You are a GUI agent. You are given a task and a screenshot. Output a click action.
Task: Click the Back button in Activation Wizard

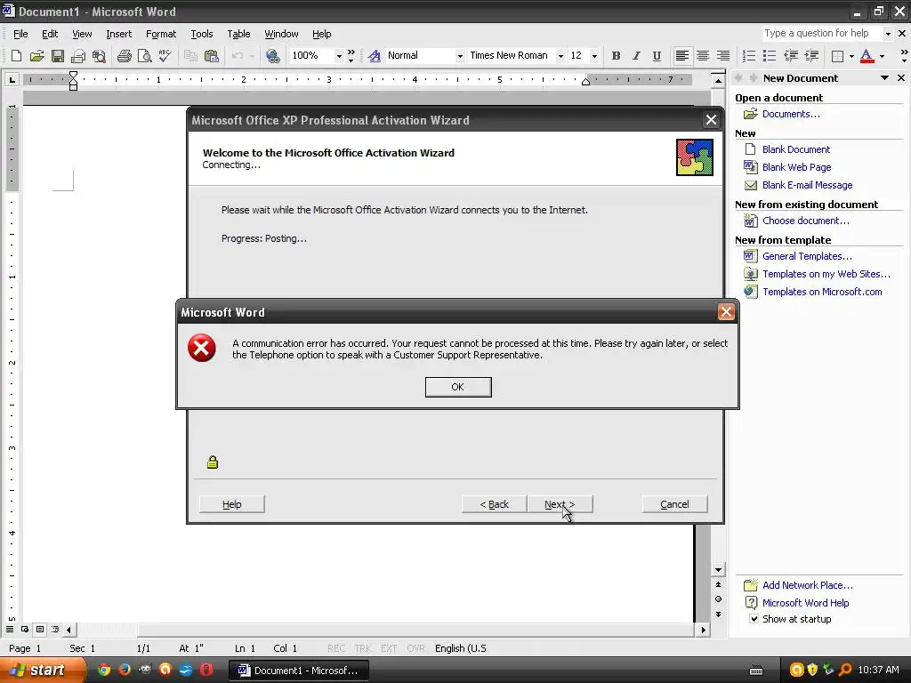[x=495, y=504]
